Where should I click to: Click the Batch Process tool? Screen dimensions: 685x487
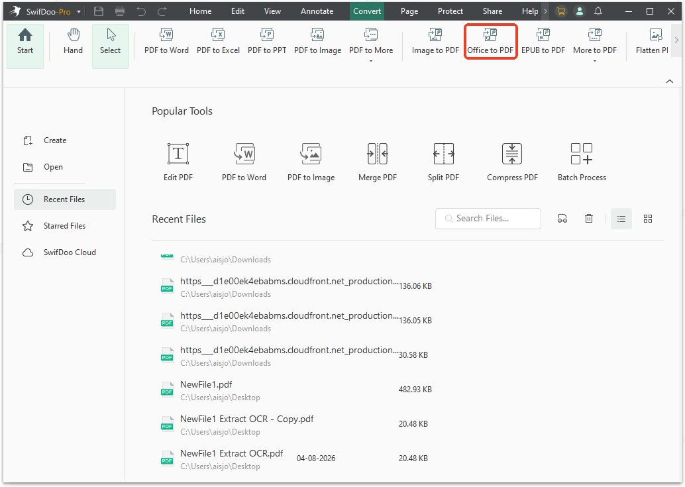pos(581,161)
